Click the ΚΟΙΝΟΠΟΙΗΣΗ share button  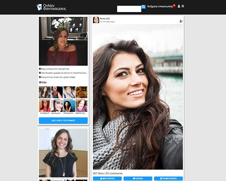tap(168, 178)
